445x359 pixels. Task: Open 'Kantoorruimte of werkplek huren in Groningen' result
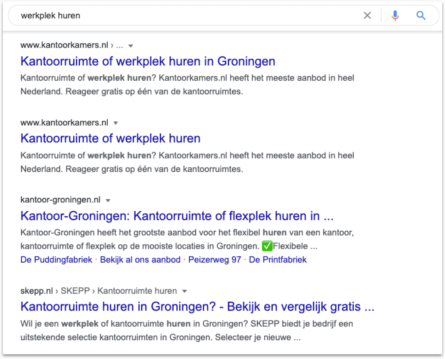148,61
